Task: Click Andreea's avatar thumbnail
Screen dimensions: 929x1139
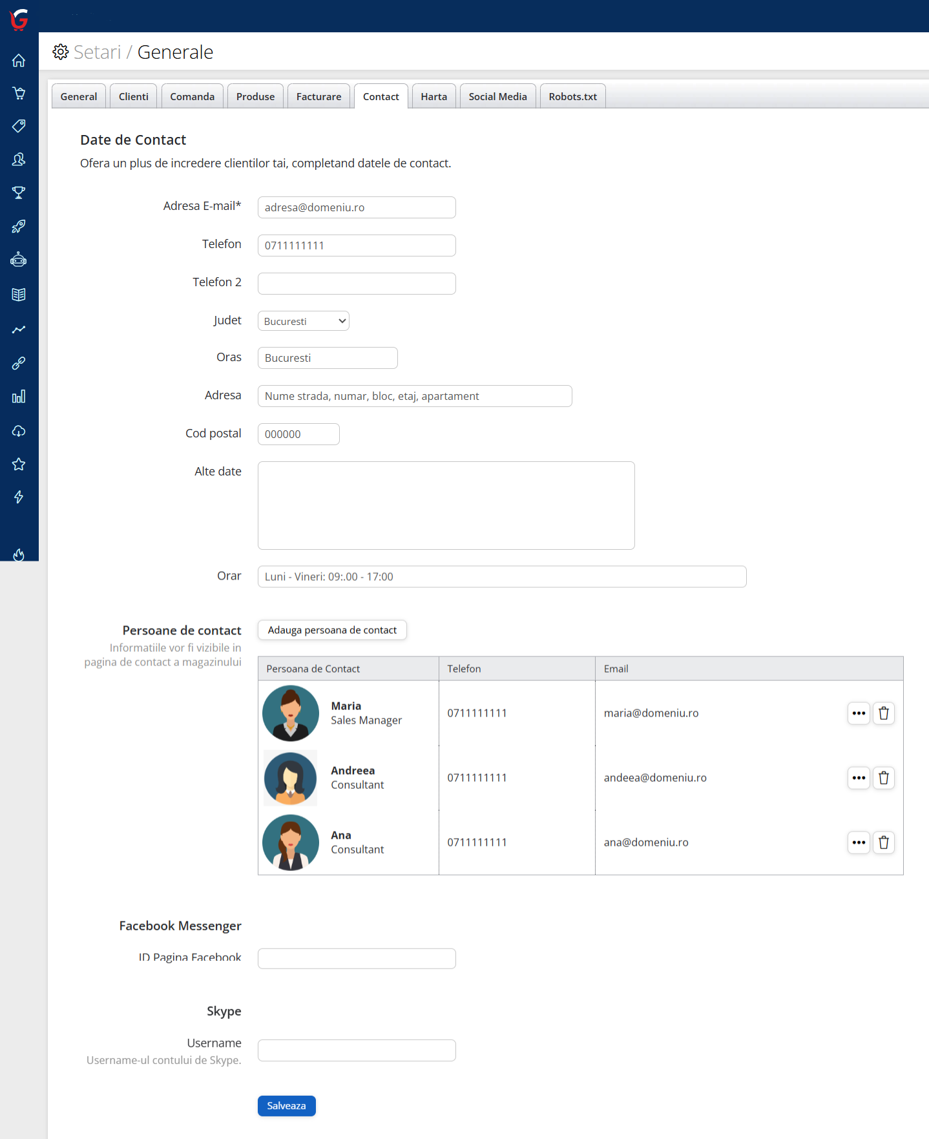Action: (291, 778)
